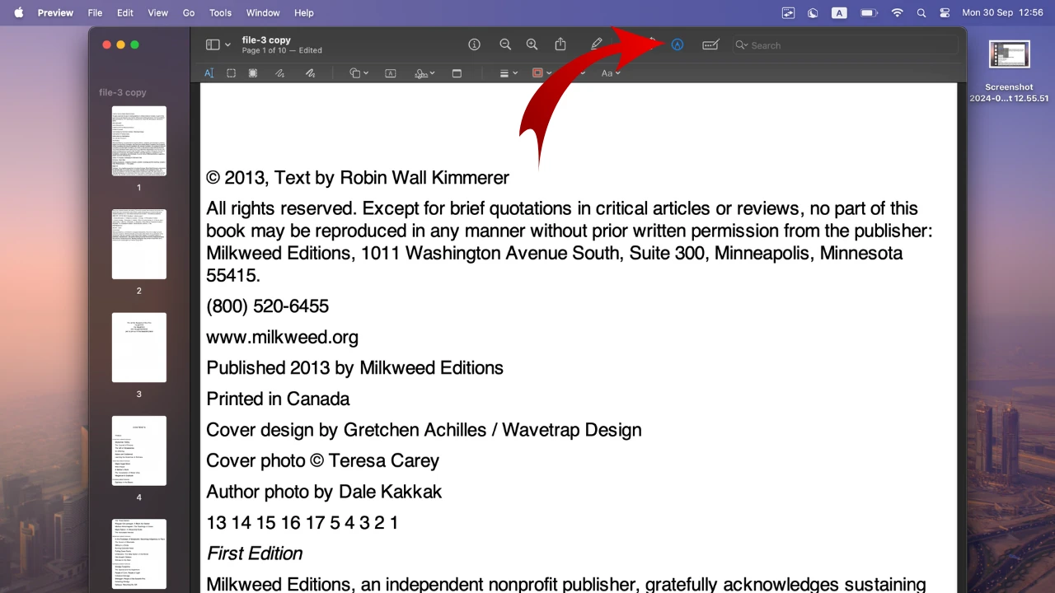Choose the Rectangular Selection tool

point(231,72)
